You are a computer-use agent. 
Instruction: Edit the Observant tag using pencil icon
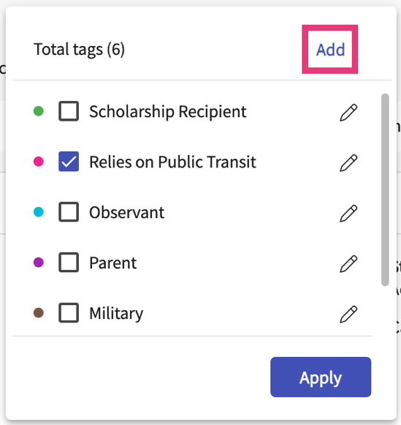pyautogui.click(x=348, y=213)
